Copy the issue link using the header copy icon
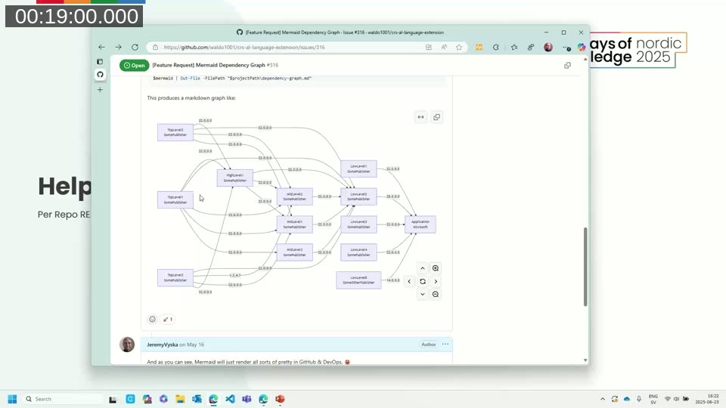The image size is (726, 408). [x=567, y=65]
